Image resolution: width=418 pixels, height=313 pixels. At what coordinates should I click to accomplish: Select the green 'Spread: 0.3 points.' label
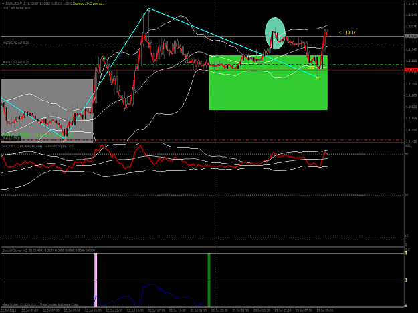(x=89, y=3)
